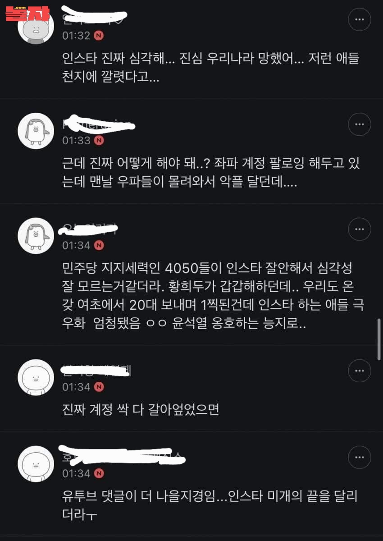Viewport: 383px width, 541px height.
Task: Open the avatar beside the 민주당 지지세력 comment
Action: 36,236
